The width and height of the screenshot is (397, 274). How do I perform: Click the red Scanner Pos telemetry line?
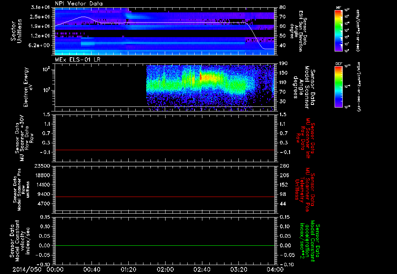point(164,197)
